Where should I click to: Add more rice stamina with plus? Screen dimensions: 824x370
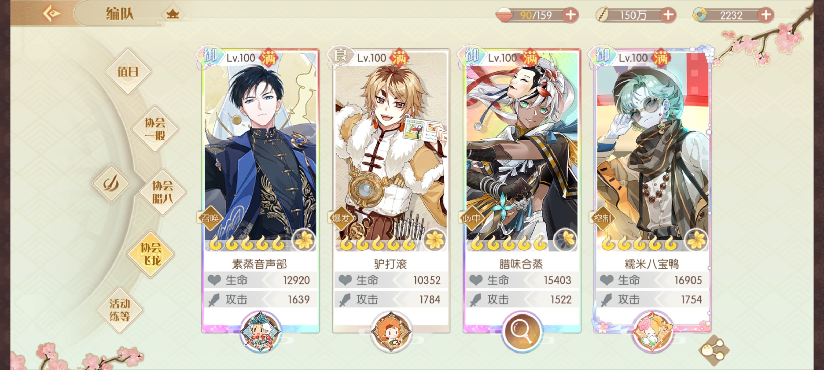pyautogui.click(x=570, y=15)
